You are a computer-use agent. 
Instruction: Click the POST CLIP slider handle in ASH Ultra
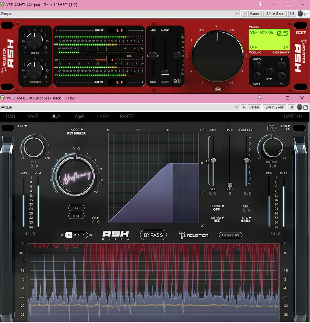click(247, 160)
